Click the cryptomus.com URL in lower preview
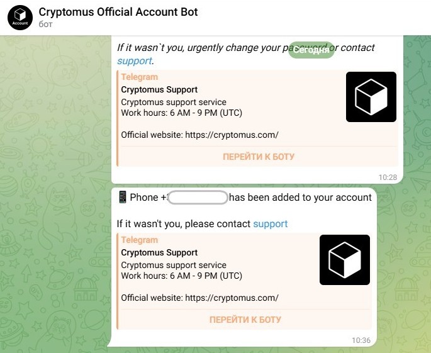The width and height of the screenshot is (431, 353). coord(232,298)
